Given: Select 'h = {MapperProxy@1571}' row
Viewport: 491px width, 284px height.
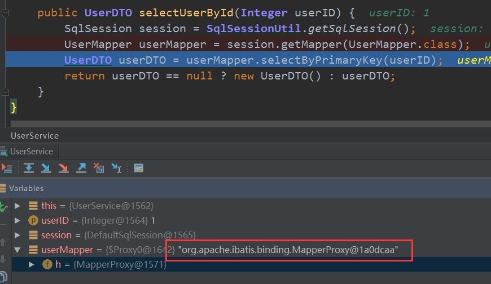Looking at the screenshot, I should [251, 264].
